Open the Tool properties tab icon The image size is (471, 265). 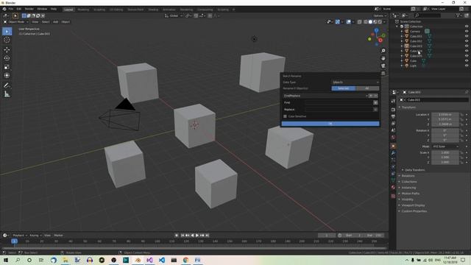coord(393,102)
